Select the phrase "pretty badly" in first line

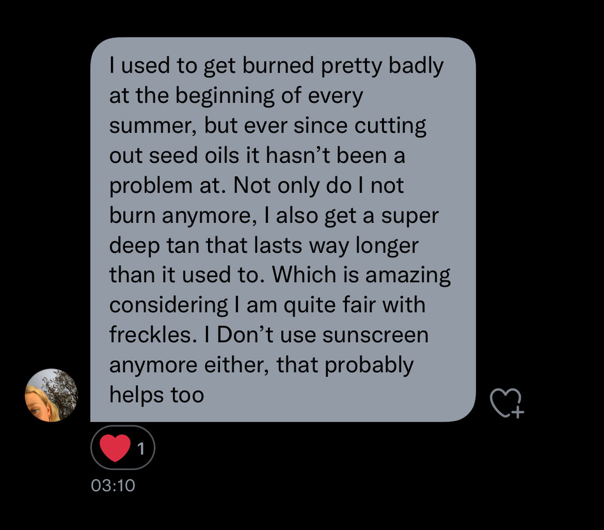pos(382,66)
